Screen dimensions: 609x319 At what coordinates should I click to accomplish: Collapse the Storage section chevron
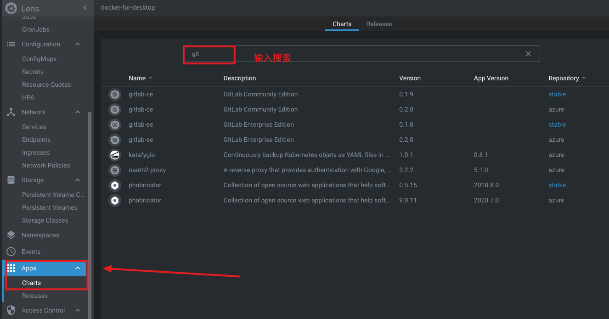[x=78, y=180]
